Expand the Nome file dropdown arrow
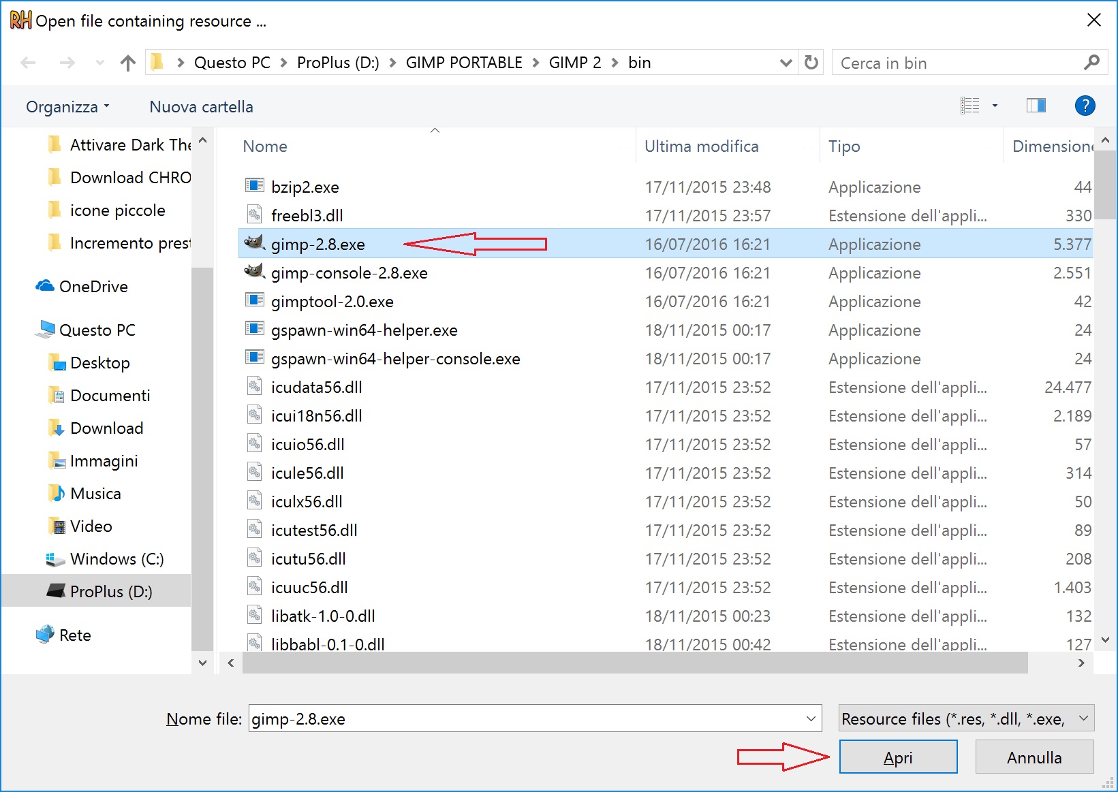The image size is (1118, 792). pos(811,718)
